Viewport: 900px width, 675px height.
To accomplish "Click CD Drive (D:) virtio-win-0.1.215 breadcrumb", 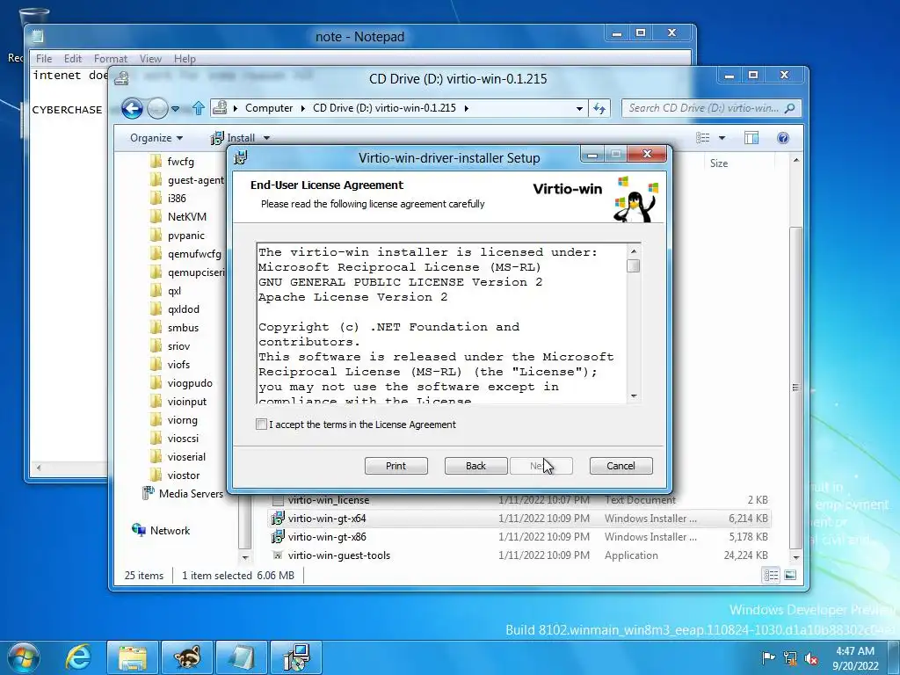I will (x=384, y=108).
